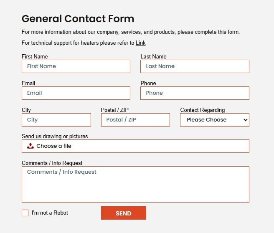Click the I'm not a Robot label text
Viewport: 274px width, 233px height.
[x=50, y=213]
